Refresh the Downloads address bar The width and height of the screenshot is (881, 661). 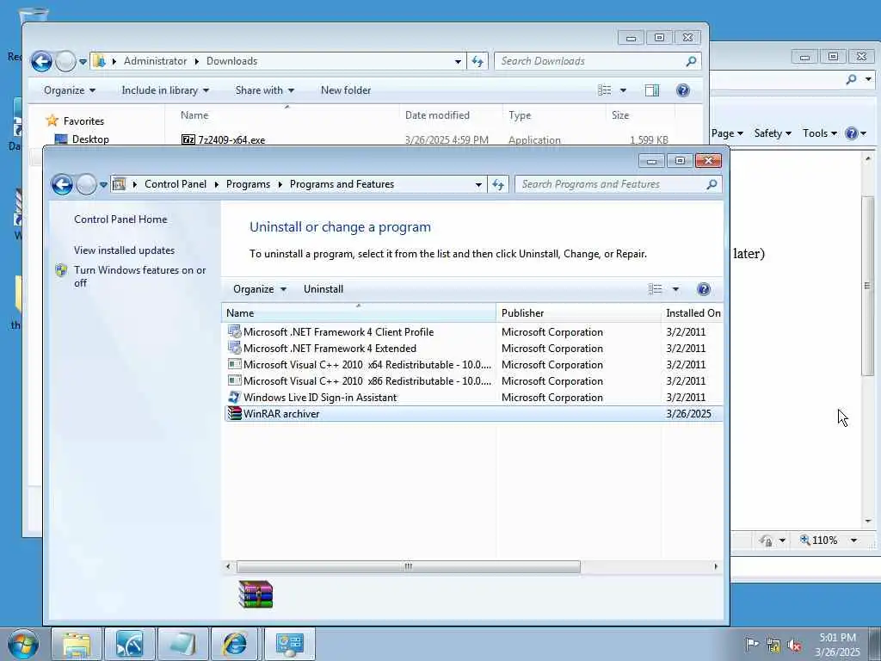click(477, 61)
